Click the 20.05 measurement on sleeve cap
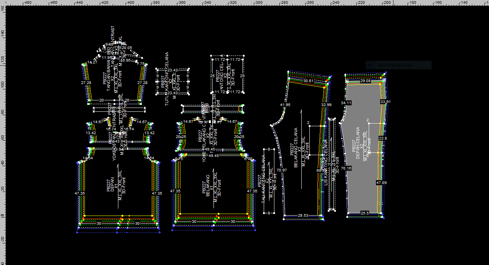The width and height of the screenshot is (489, 265). (x=127, y=48)
